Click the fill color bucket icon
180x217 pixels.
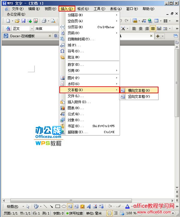coord(110,206)
